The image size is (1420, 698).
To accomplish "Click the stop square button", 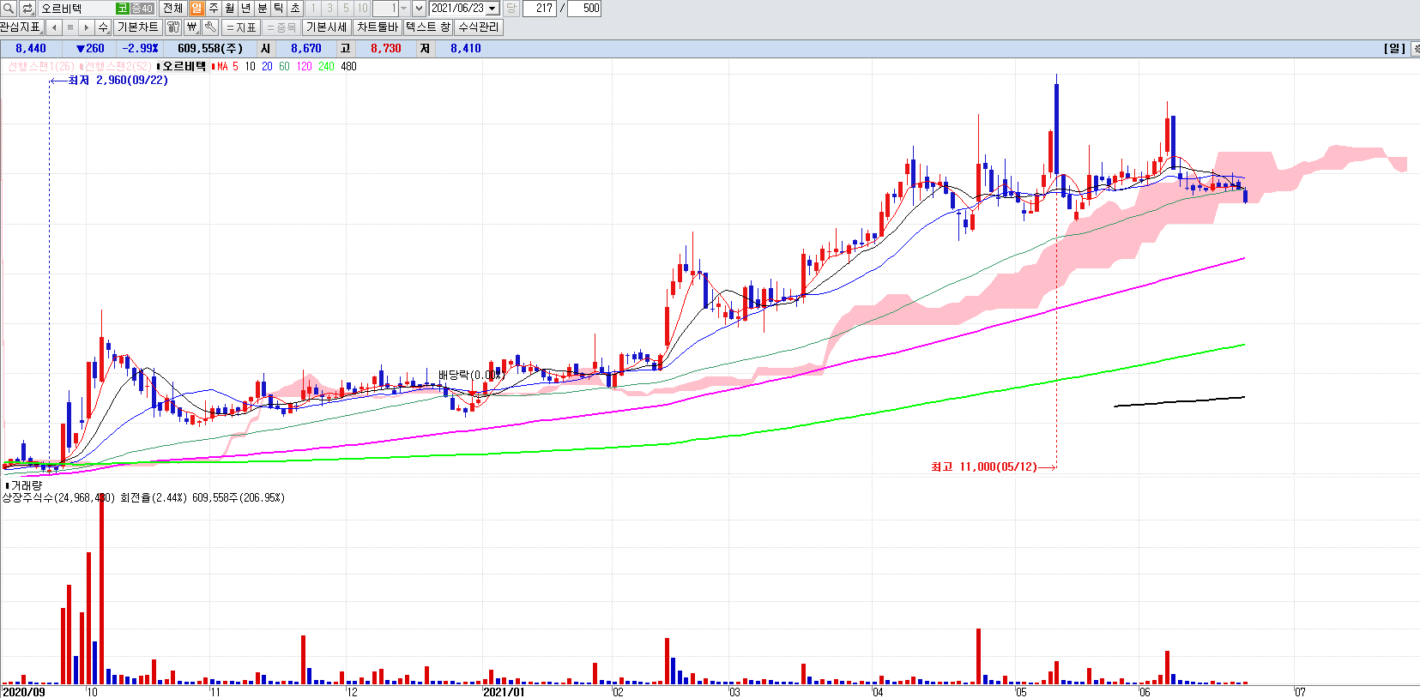I will coord(69,27).
